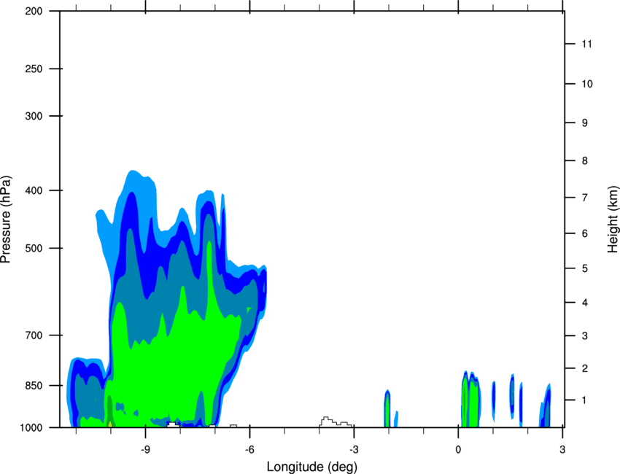
Task: Click the 'Longitude (deg)' axis title
Action: pos(312,467)
